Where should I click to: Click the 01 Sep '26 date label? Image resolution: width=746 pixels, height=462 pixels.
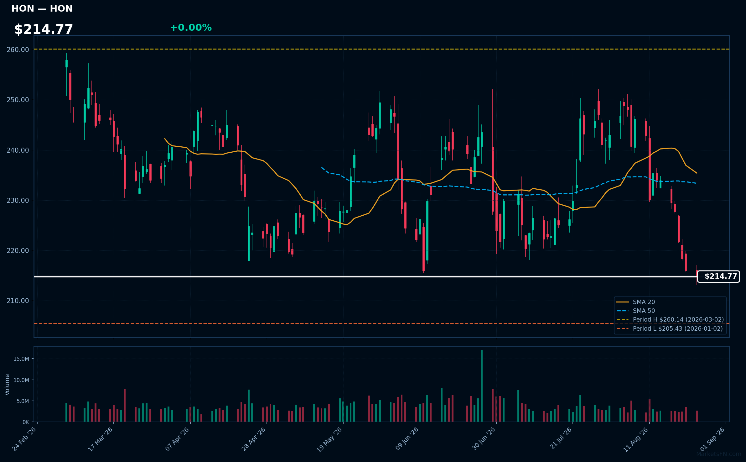coord(712,439)
